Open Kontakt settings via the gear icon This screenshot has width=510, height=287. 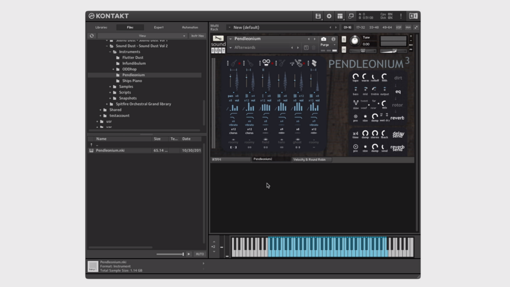click(329, 16)
